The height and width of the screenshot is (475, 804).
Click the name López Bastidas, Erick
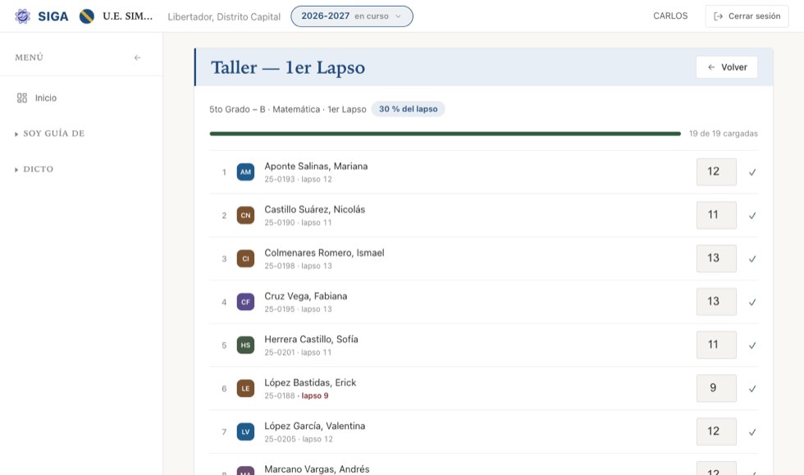310,382
